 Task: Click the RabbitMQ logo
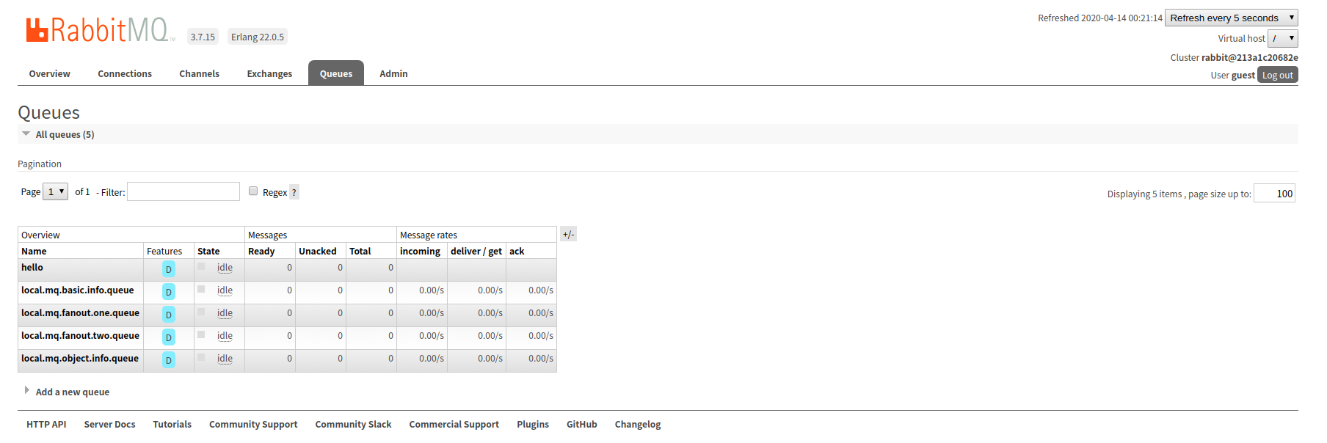[x=99, y=30]
